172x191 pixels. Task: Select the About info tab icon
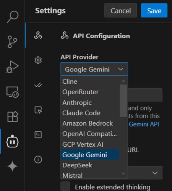(x=38, y=159)
